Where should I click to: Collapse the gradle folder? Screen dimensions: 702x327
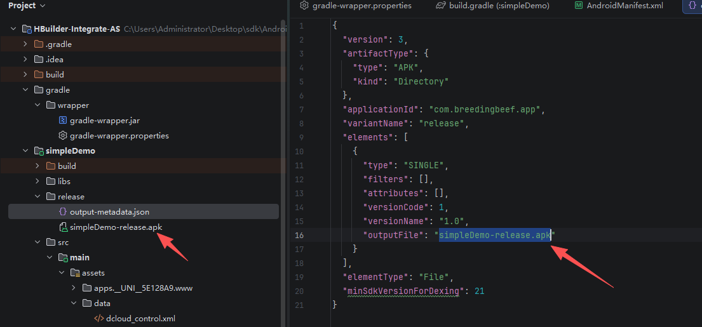[25, 90]
